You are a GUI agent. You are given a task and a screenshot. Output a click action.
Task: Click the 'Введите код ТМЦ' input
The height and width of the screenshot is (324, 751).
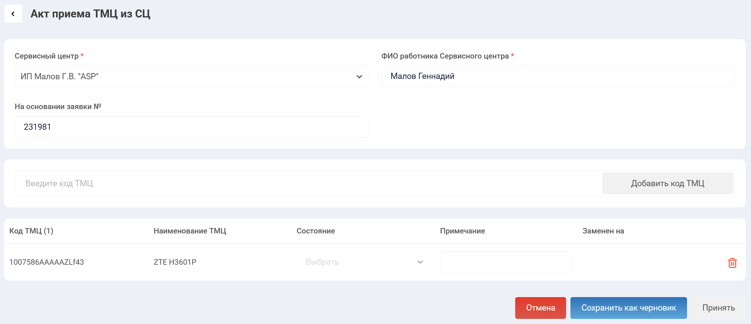pos(308,183)
